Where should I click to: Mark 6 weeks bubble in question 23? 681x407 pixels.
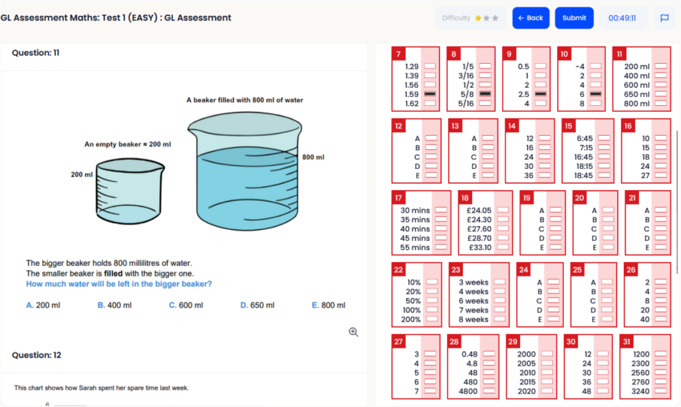click(500, 300)
